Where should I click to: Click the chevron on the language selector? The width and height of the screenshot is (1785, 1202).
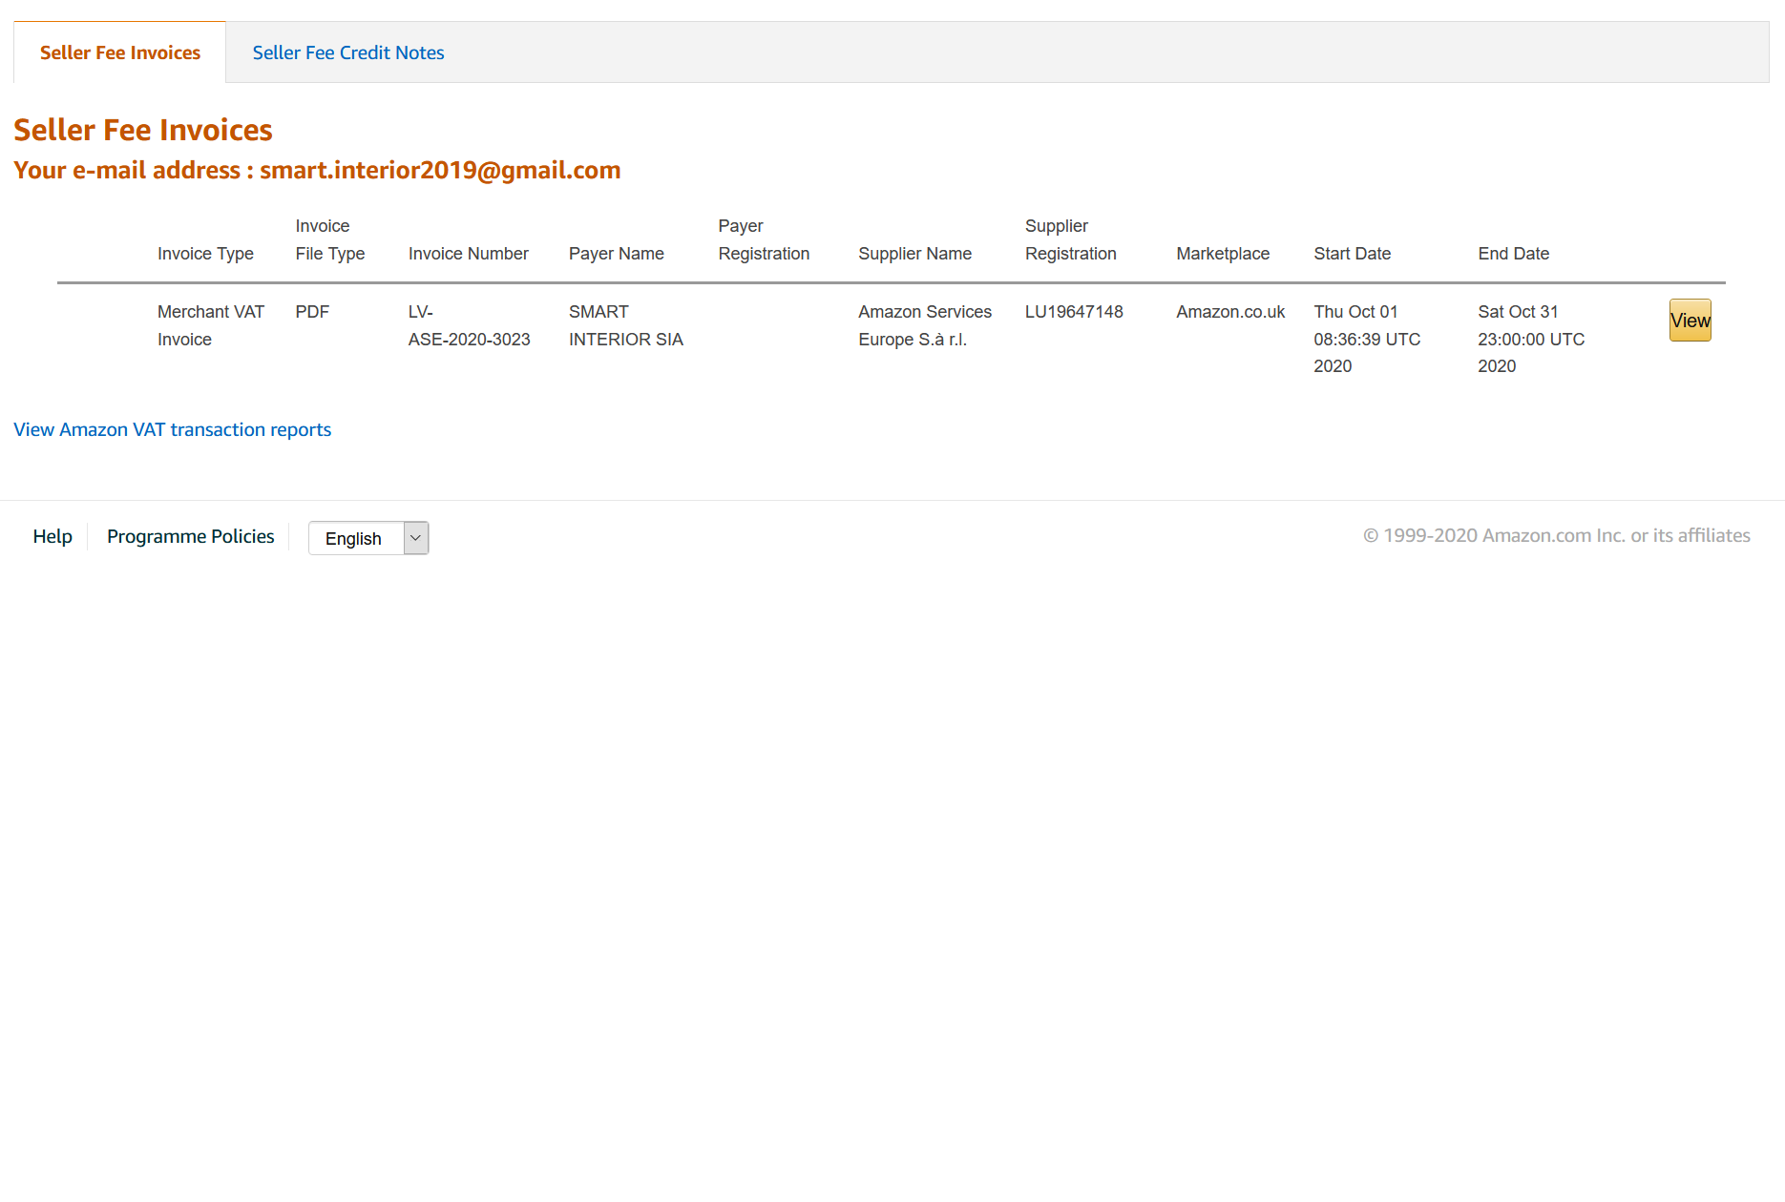(x=414, y=537)
